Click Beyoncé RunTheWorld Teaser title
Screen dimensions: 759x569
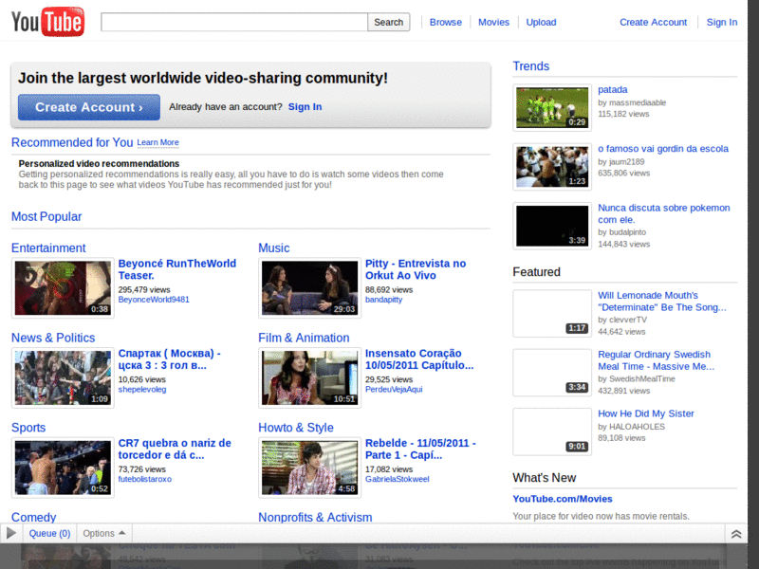(177, 269)
